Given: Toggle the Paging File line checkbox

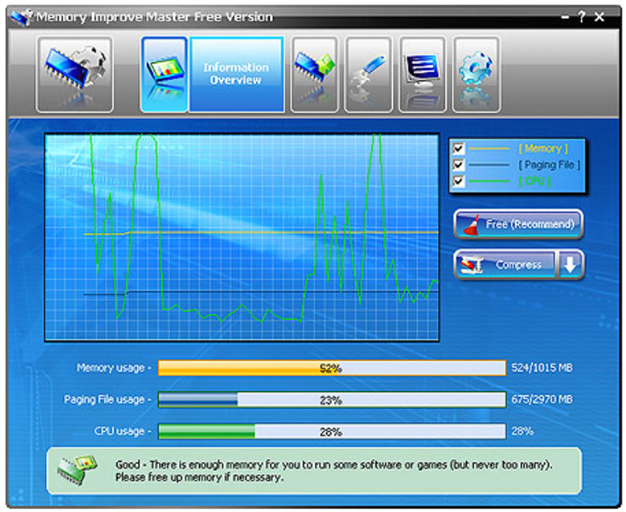Looking at the screenshot, I should 459,165.
